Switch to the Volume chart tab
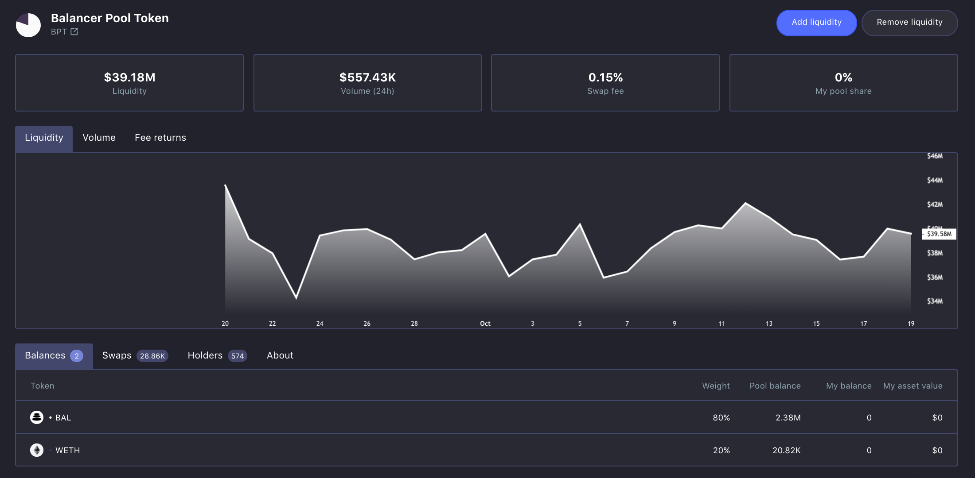The image size is (975, 478). coord(99,138)
